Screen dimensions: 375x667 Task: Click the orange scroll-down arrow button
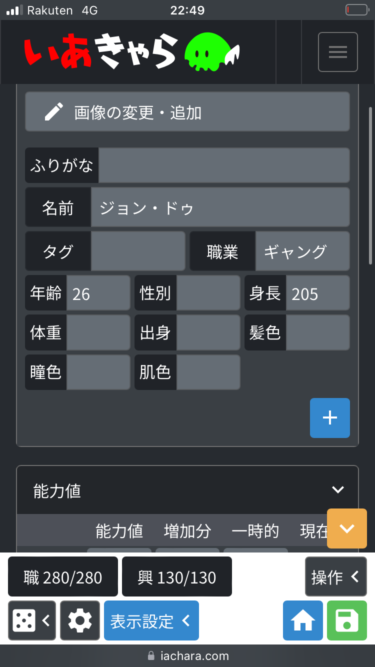[x=346, y=528]
